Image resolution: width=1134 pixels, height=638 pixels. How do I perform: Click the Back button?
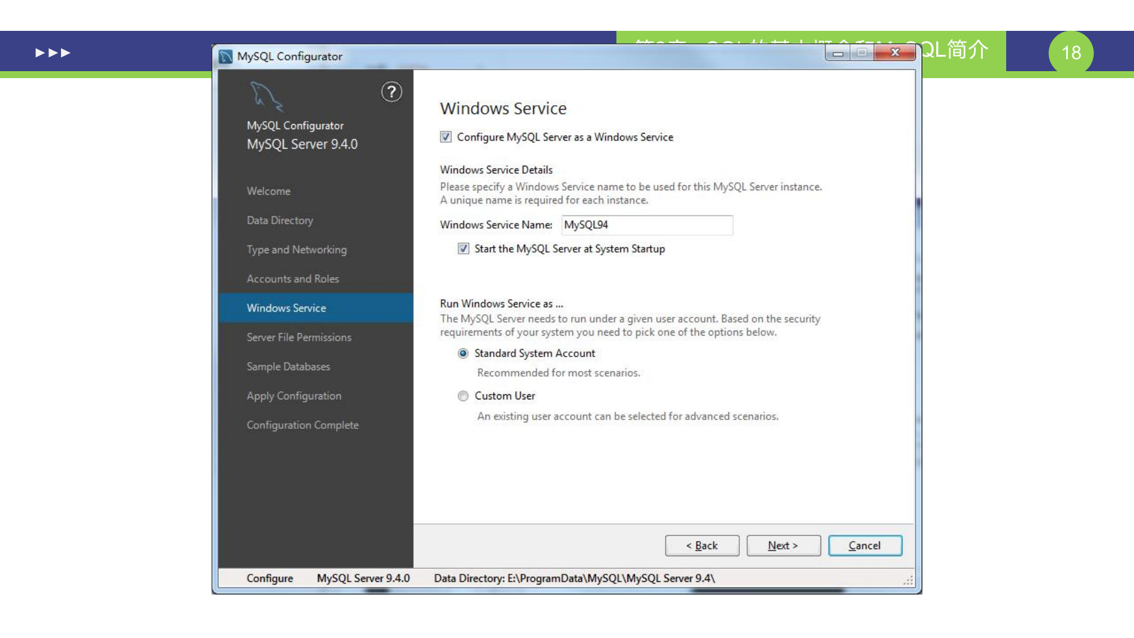(702, 545)
